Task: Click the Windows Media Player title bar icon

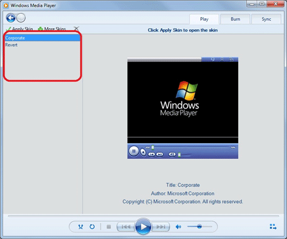Action: point(6,5)
